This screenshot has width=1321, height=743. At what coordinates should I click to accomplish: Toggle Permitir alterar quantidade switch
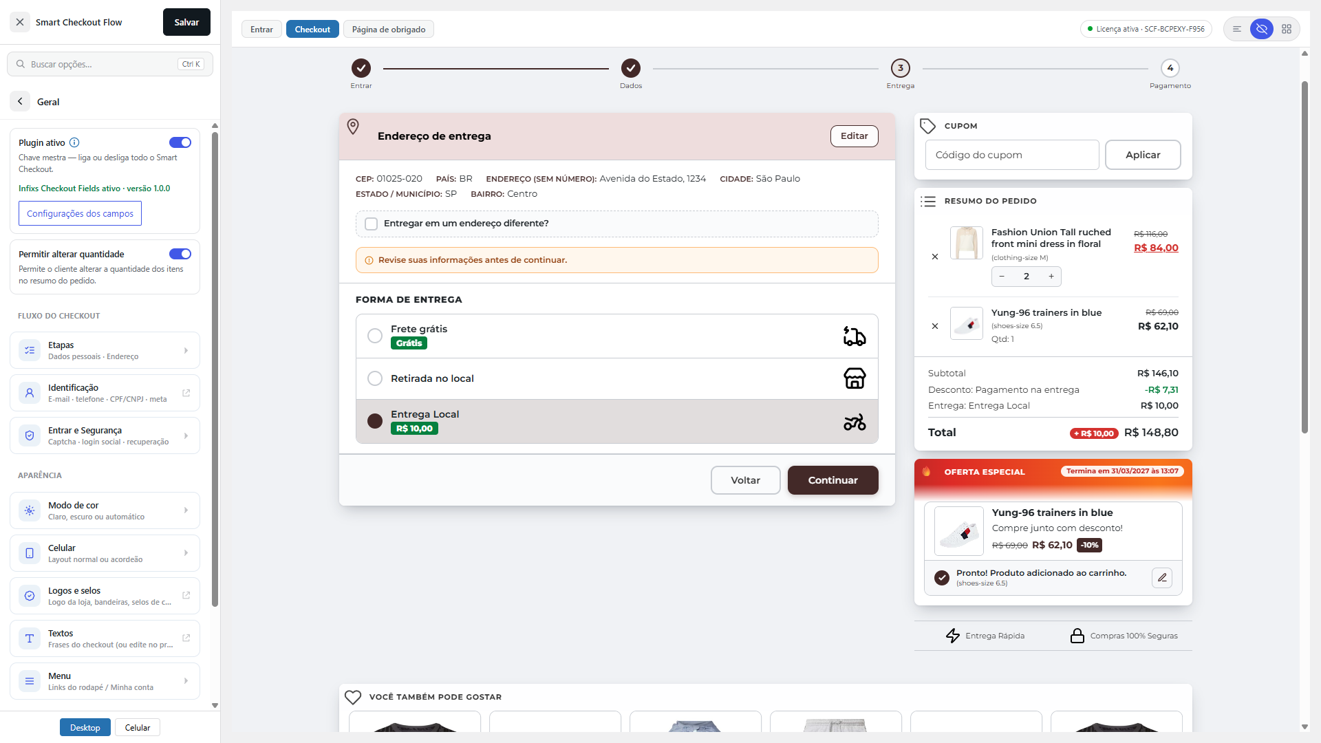click(180, 254)
